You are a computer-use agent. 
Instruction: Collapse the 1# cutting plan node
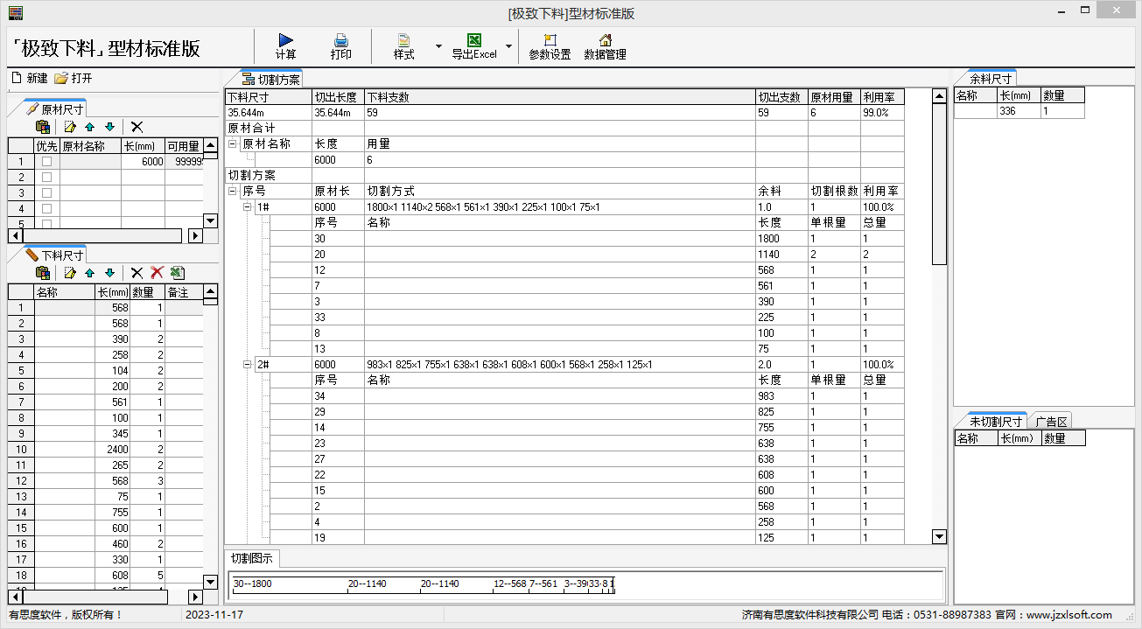coord(248,207)
